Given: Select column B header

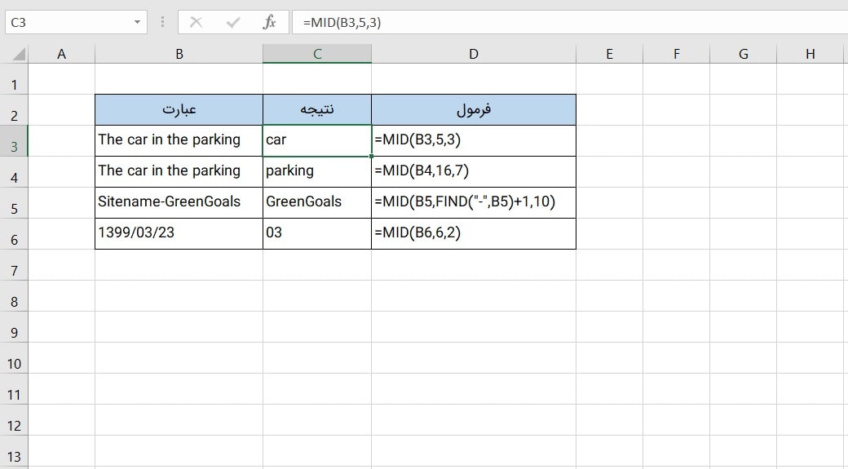Looking at the screenshot, I should tap(179, 54).
